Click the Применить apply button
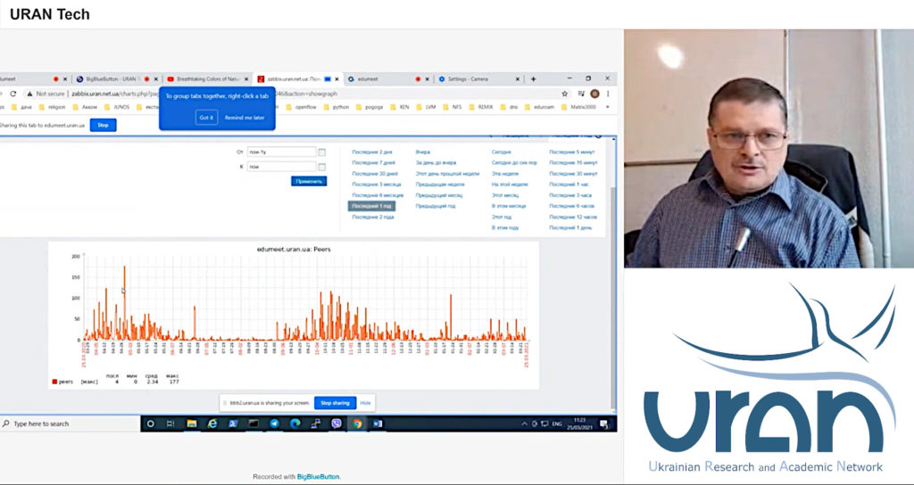Image resolution: width=914 pixels, height=485 pixels. 309,181
